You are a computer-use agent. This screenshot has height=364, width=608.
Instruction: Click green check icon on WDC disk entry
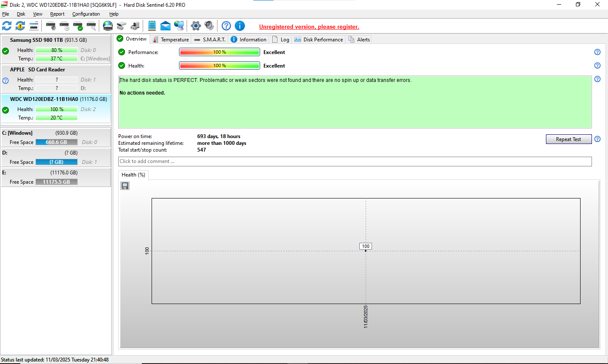coord(5,110)
